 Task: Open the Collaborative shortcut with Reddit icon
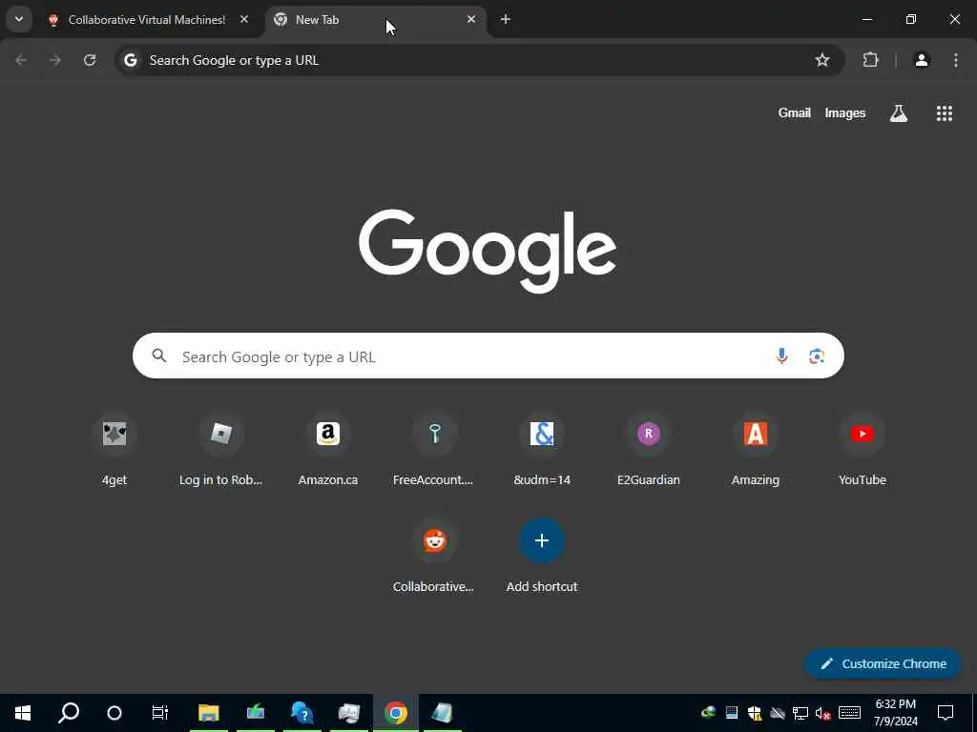pyautogui.click(x=434, y=556)
